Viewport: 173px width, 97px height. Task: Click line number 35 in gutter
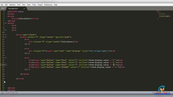coord(3,90)
